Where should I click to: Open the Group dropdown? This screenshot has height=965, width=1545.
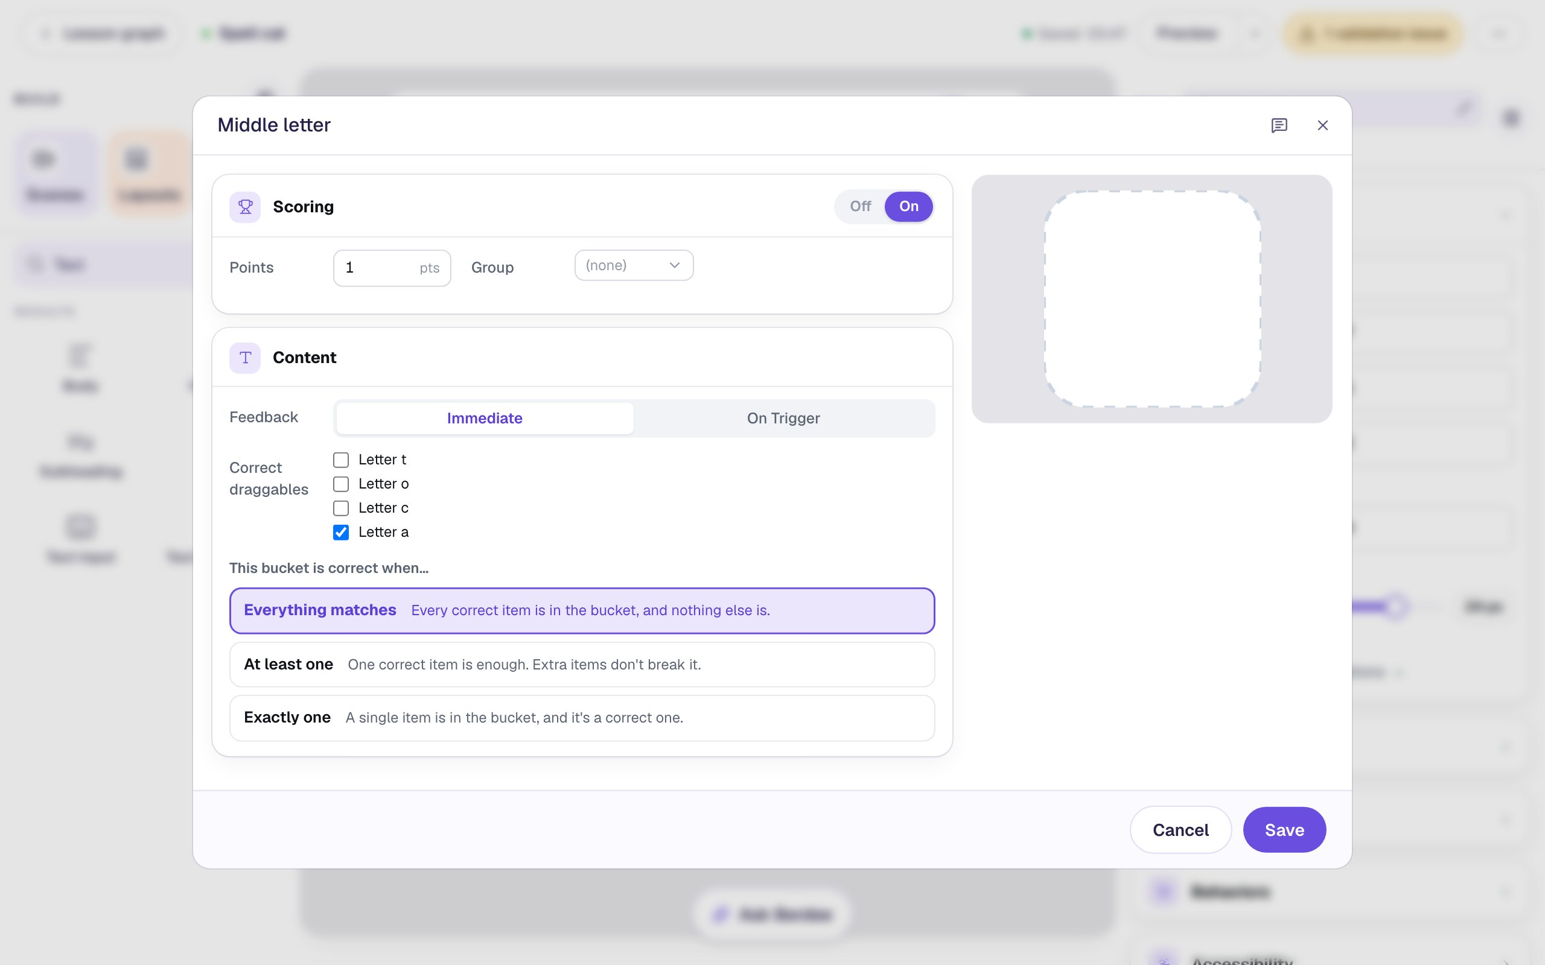pyautogui.click(x=634, y=265)
